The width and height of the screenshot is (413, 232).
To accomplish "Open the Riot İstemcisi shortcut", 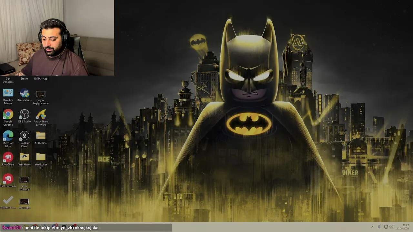I will [8, 181].
